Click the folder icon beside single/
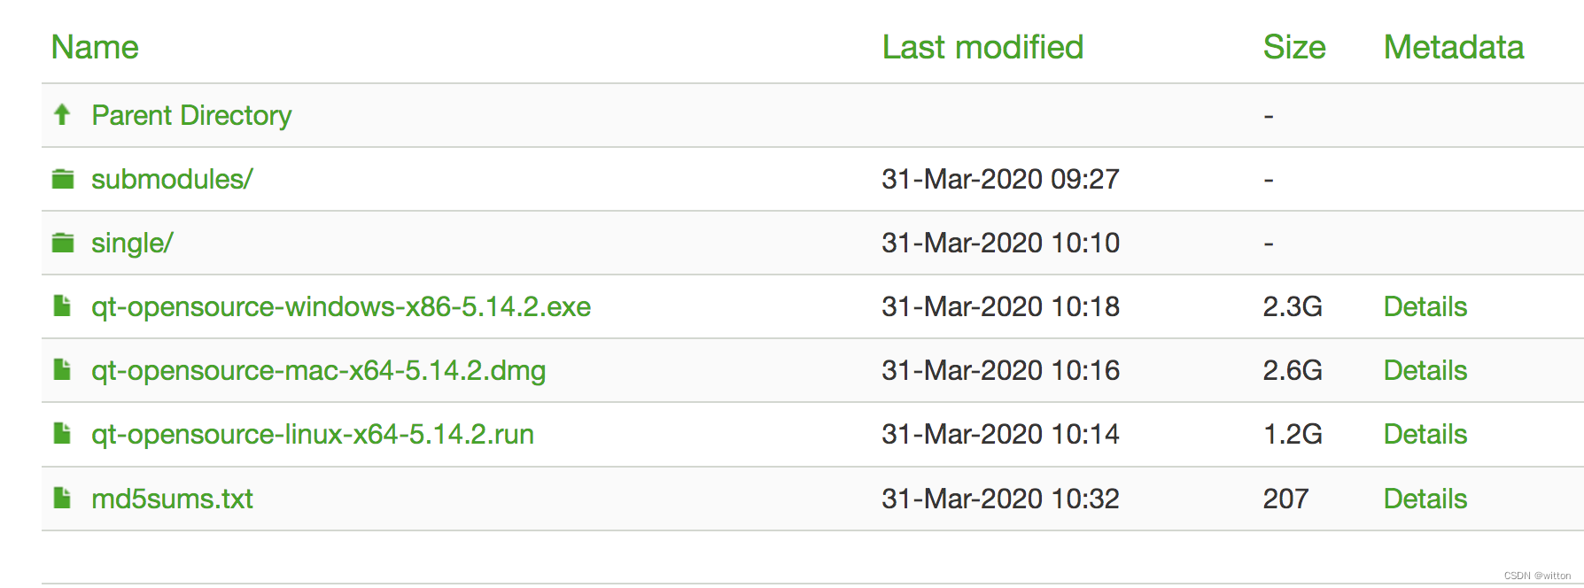 coord(63,243)
